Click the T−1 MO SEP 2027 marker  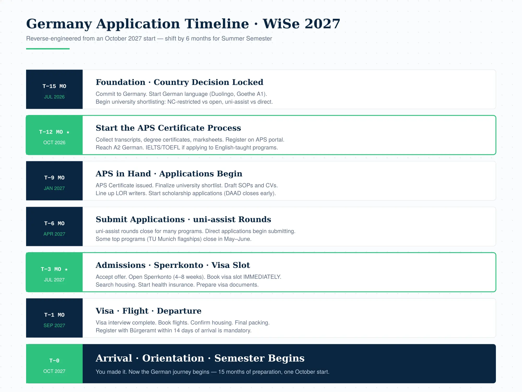click(x=54, y=318)
